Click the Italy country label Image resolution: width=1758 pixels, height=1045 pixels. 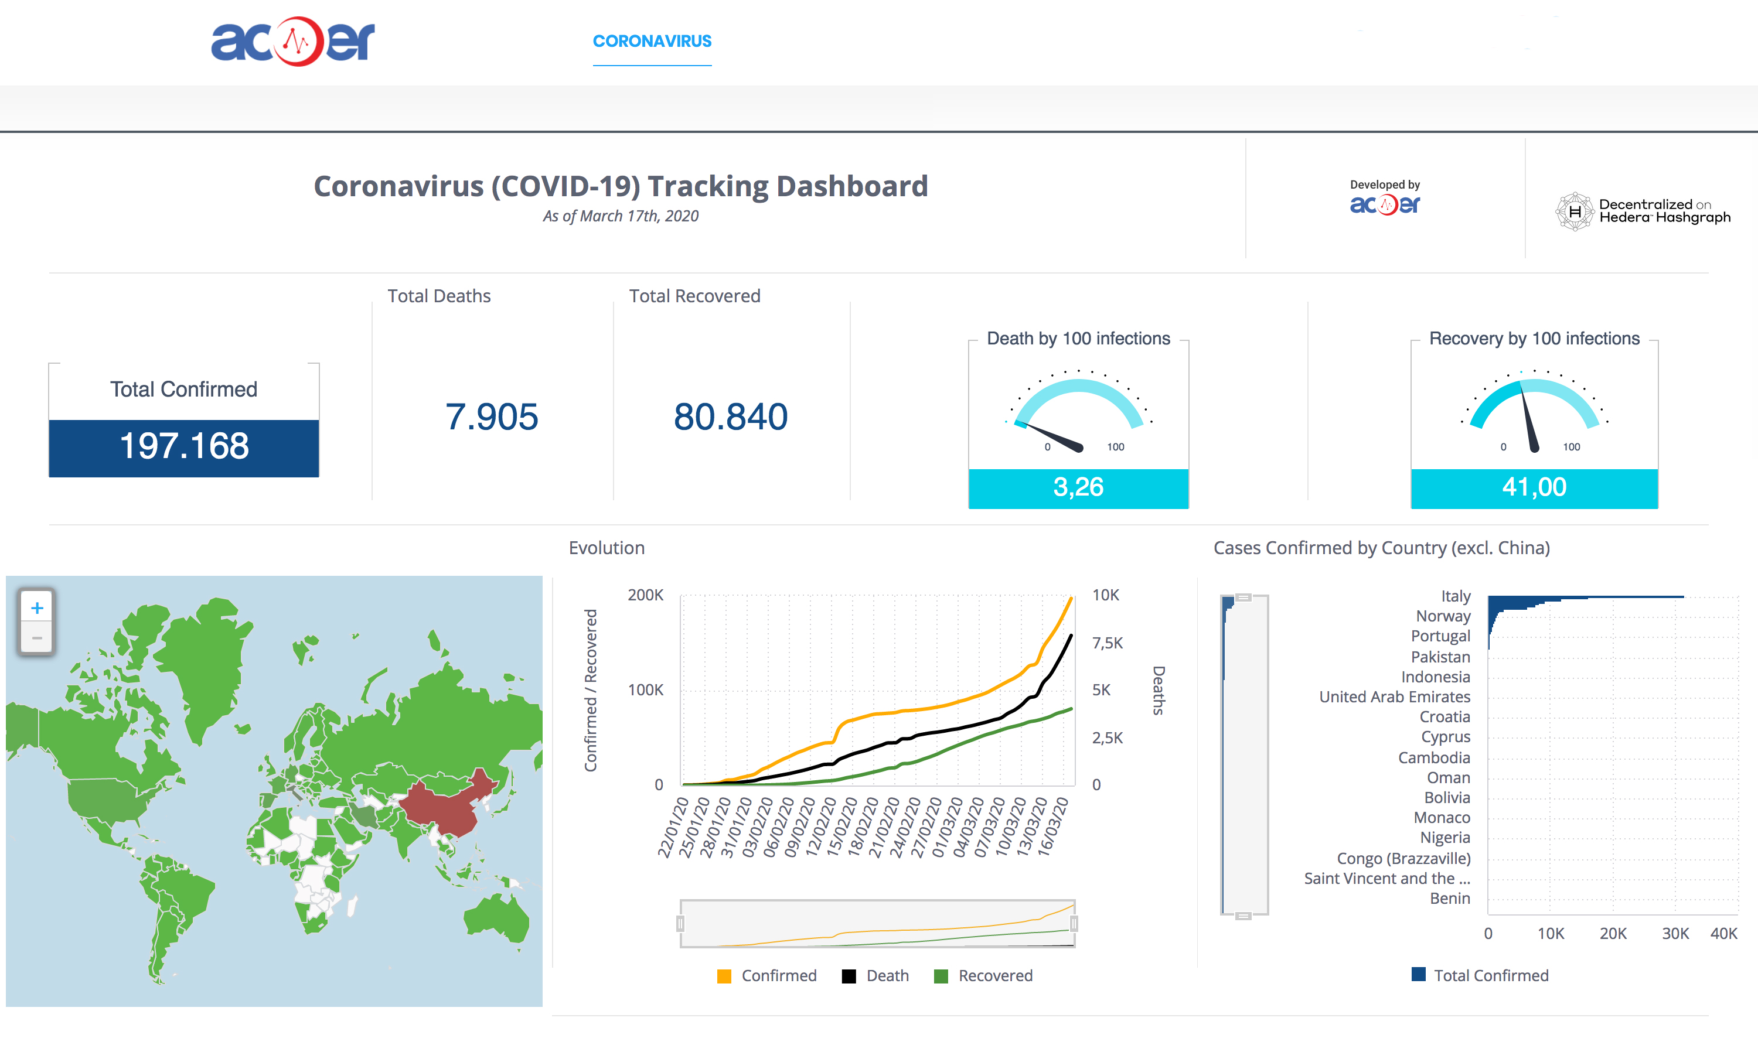point(1455,596)
